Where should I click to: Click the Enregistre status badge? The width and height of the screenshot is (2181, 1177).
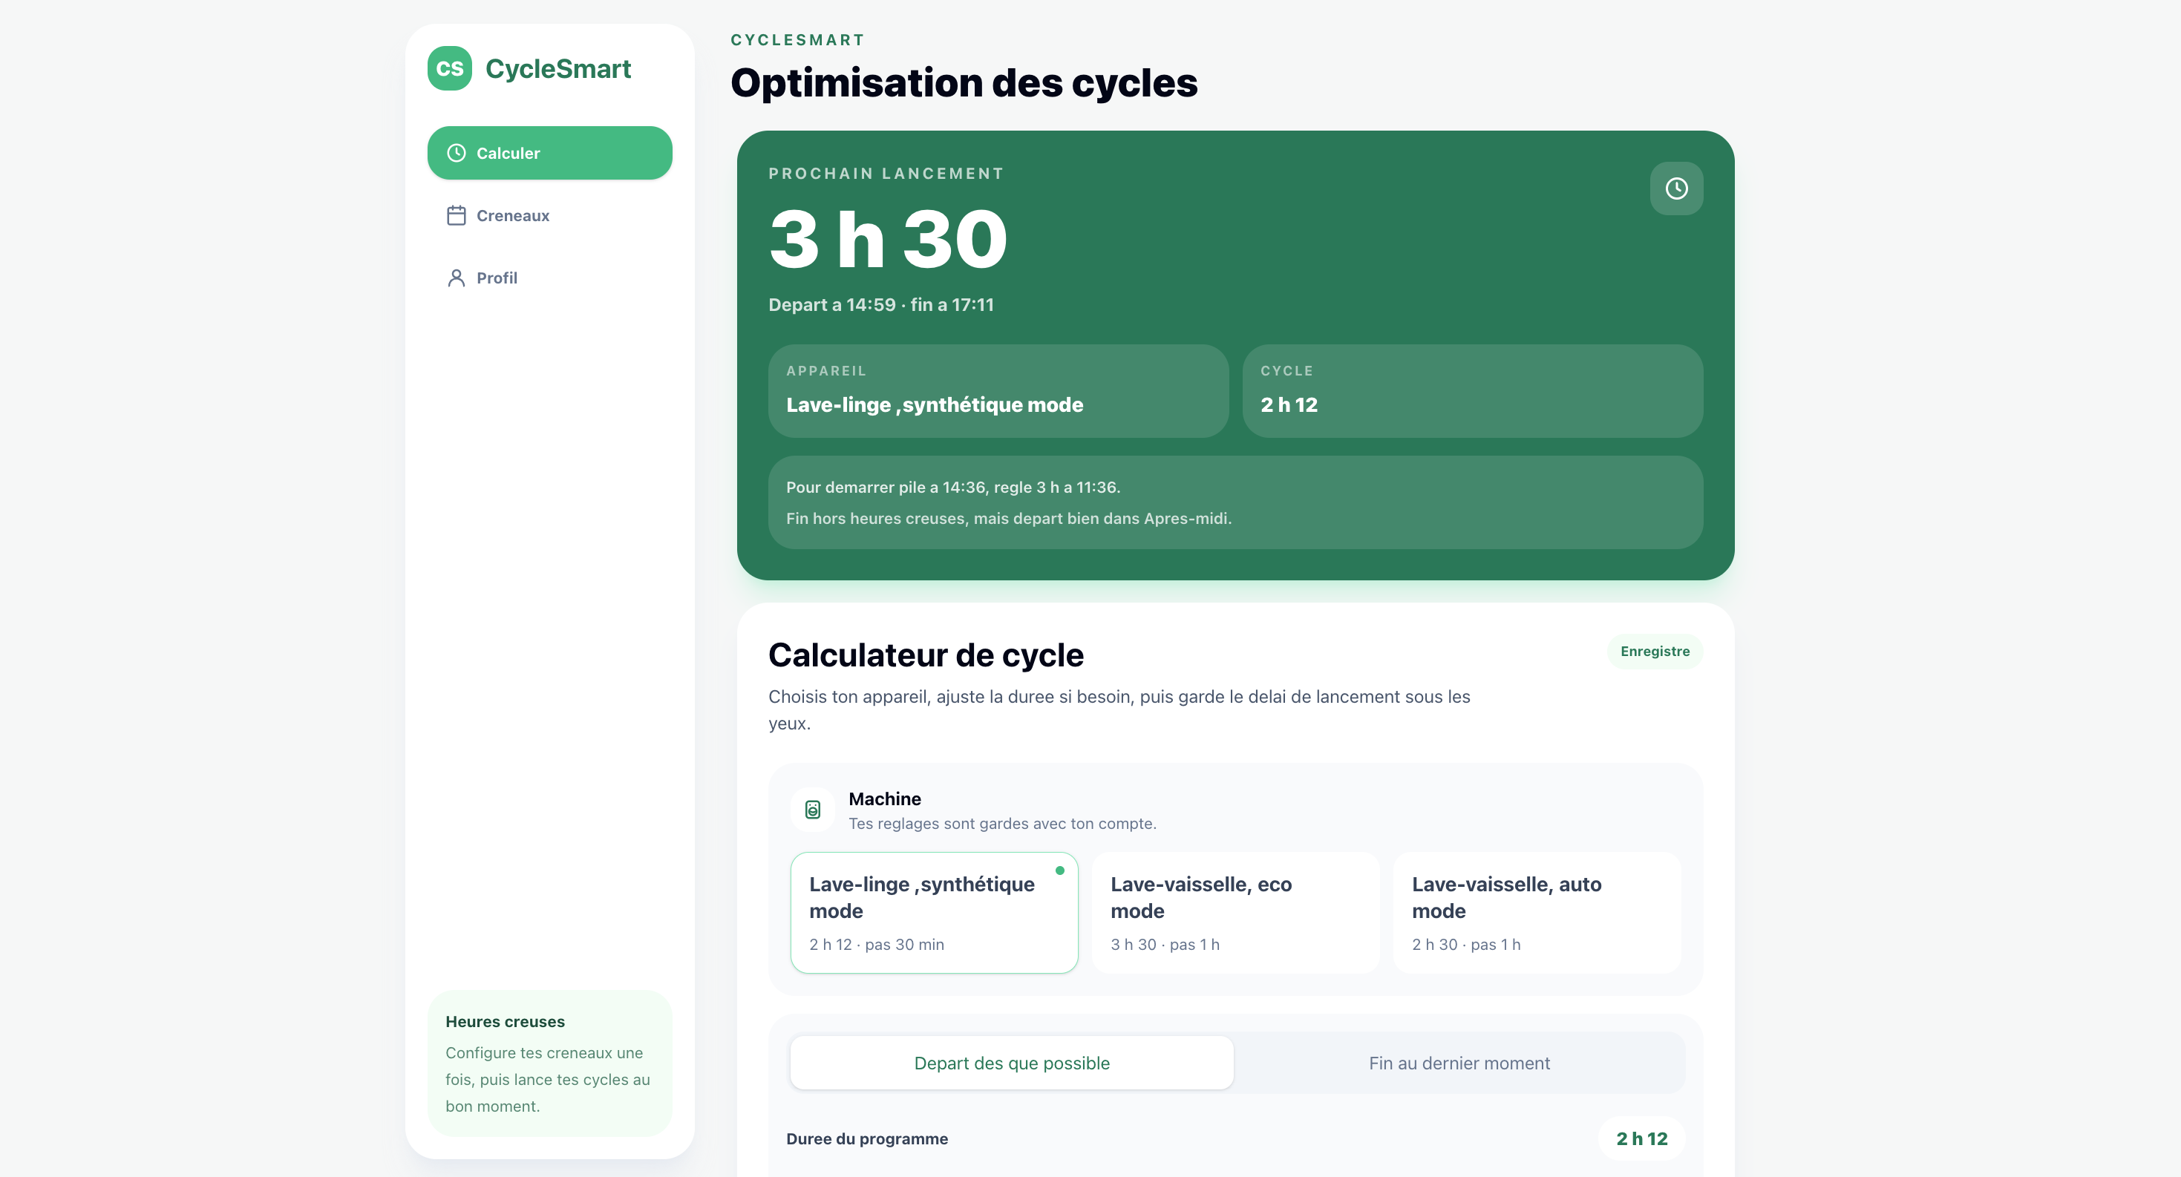[x=1655, y=652]
